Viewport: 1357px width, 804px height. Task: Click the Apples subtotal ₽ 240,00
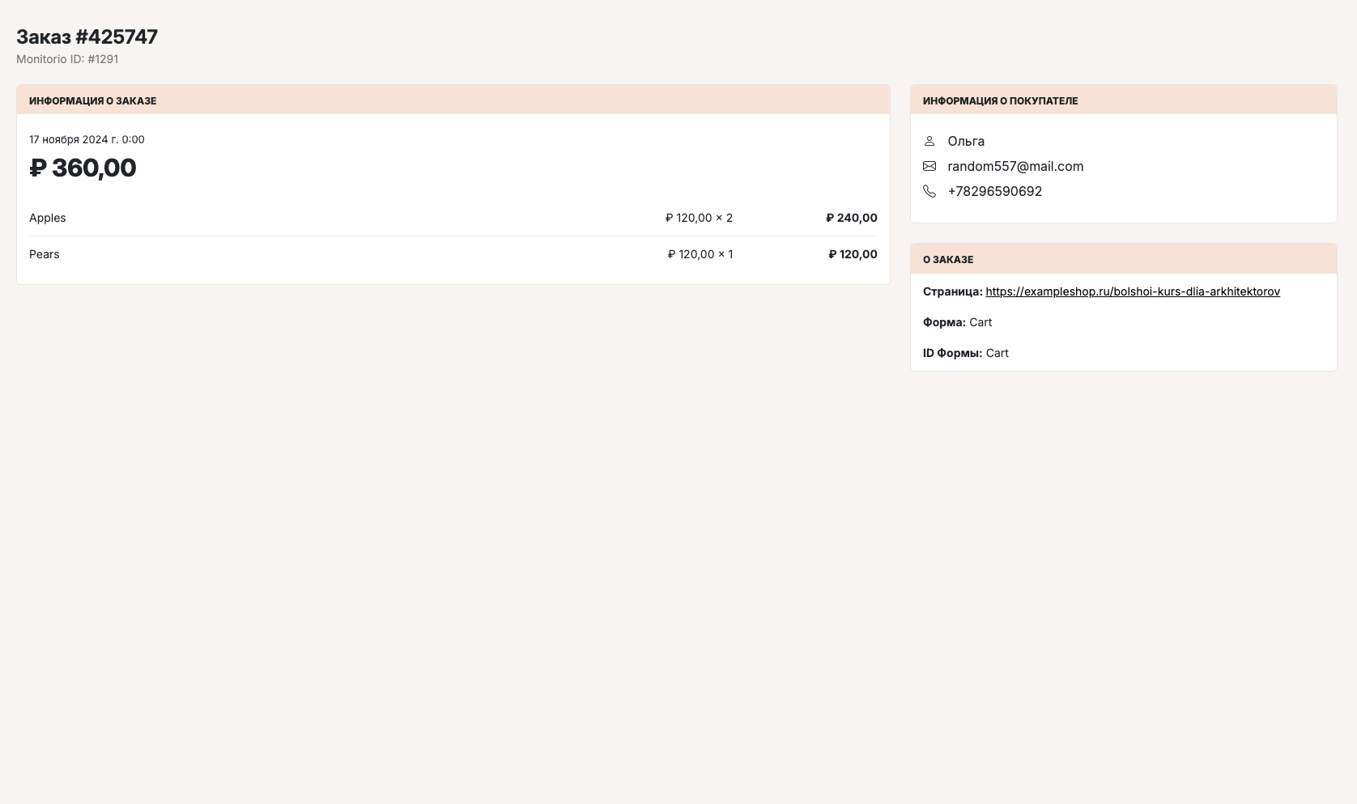click(x=851, y=218)
